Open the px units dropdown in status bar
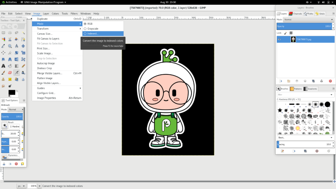 pyautogui.click(x=21, y=186)
